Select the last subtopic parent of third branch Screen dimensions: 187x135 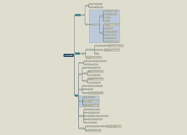point(82,129)
